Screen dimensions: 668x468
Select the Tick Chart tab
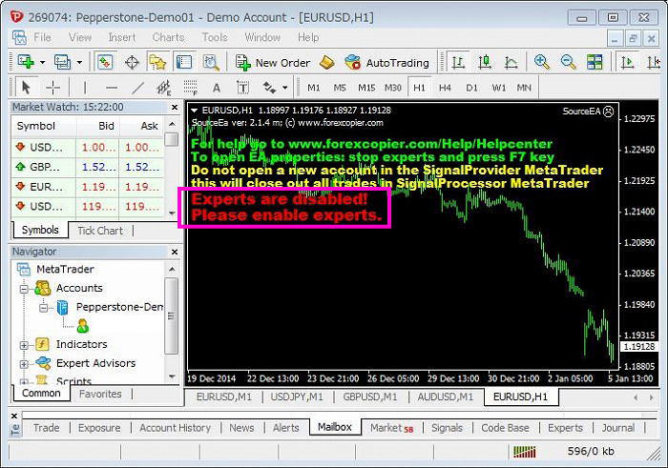click(99, 230)
